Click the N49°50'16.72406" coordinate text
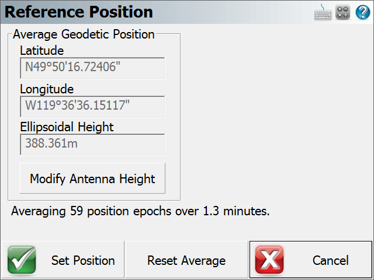The height and width of the screenshot is (280, 374). 72,66
